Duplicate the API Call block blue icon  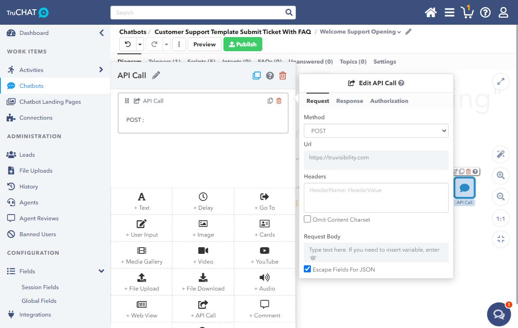click(x=257, y=75)
